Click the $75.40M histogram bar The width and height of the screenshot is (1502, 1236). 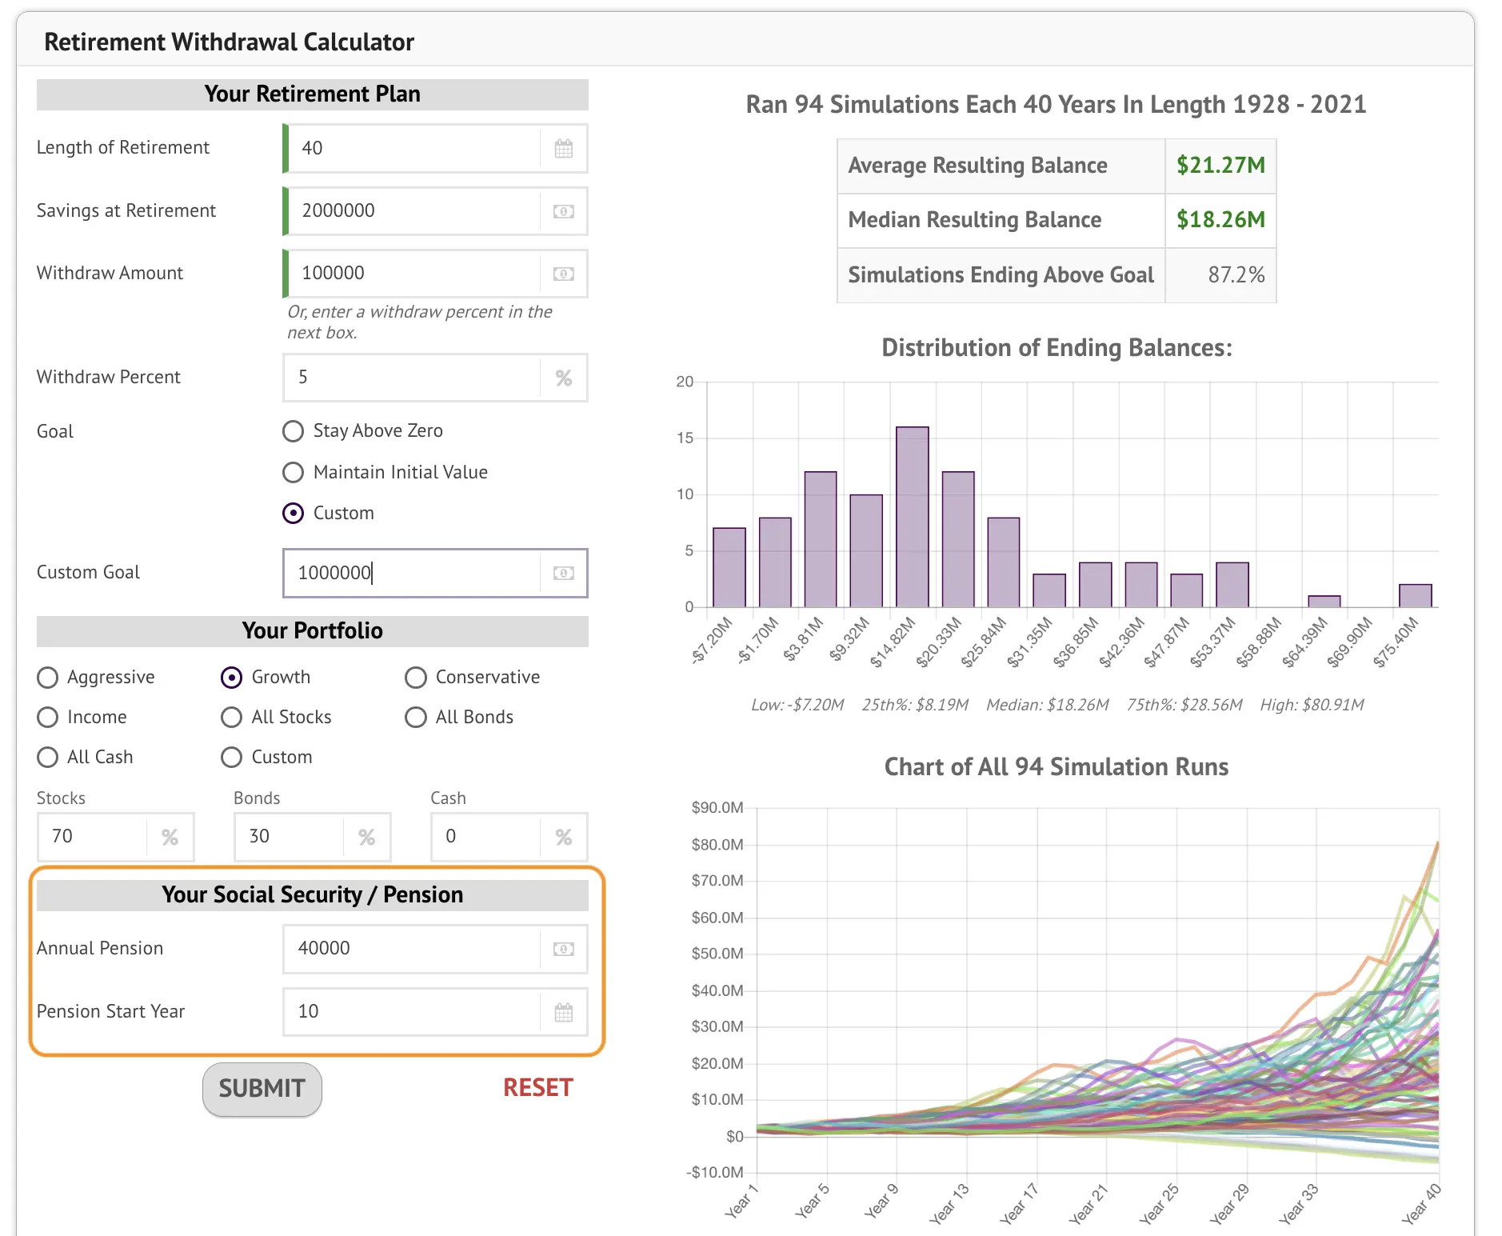click(1416, 596)
